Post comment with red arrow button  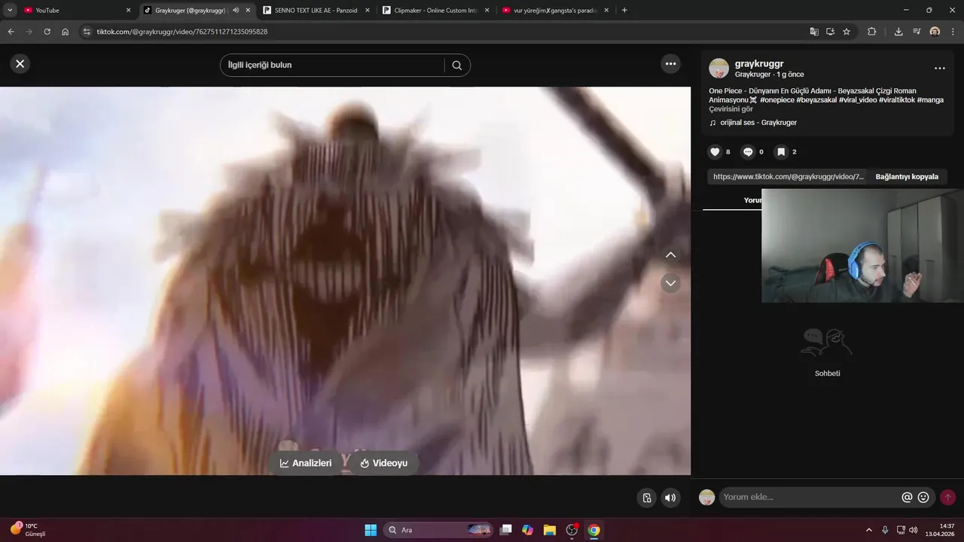[x=947, y=498]
